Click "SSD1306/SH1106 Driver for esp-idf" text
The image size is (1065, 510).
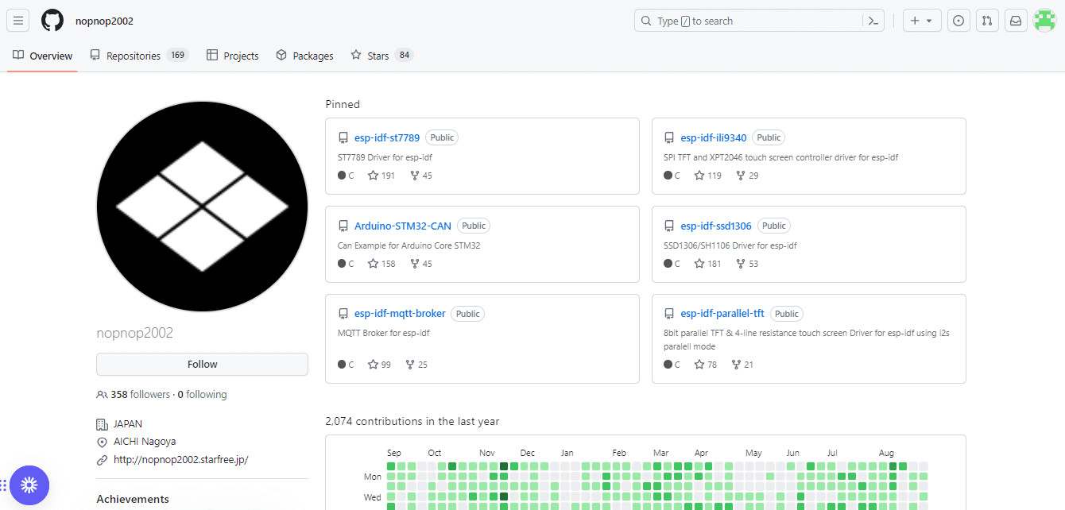(x=730, y=245)
